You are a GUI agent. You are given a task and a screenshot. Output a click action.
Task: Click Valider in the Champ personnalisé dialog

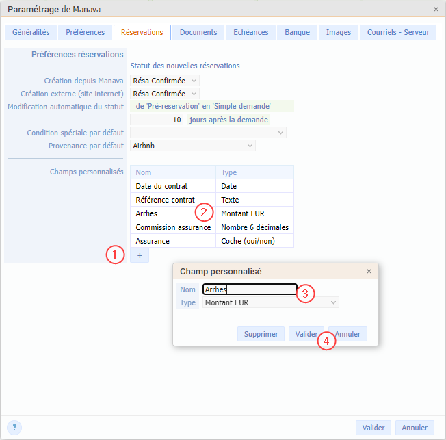point(306,334)
